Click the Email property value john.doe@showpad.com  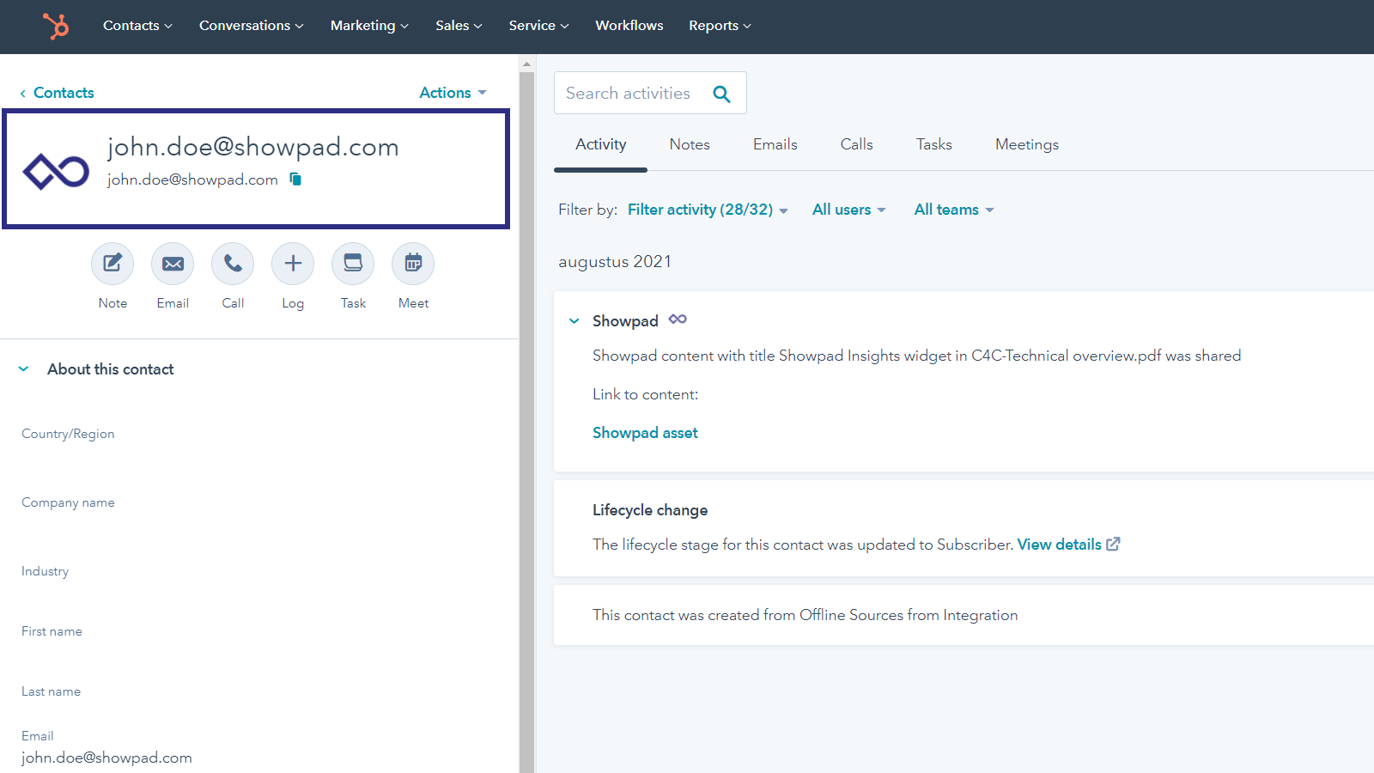(x=106, y=758)
